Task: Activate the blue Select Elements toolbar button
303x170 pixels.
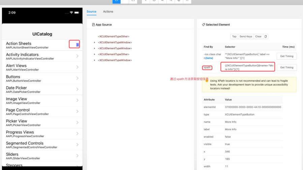Action: (117, 2)
